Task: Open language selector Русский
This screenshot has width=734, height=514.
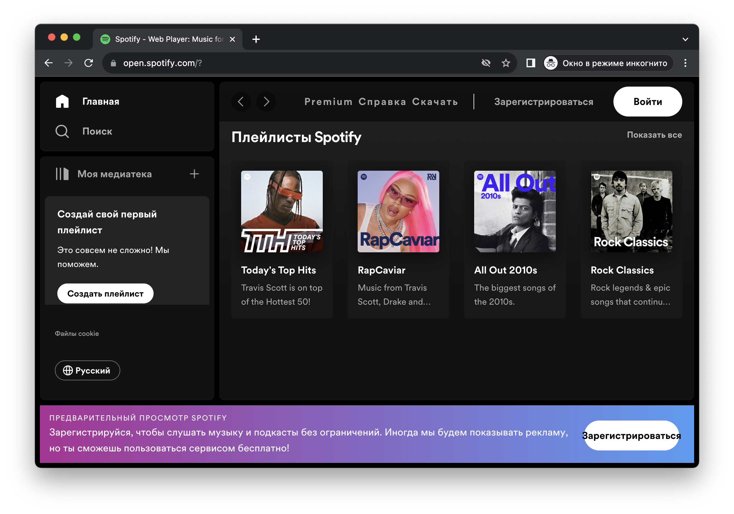Action: pyautogui.click(x=87, y=370)
